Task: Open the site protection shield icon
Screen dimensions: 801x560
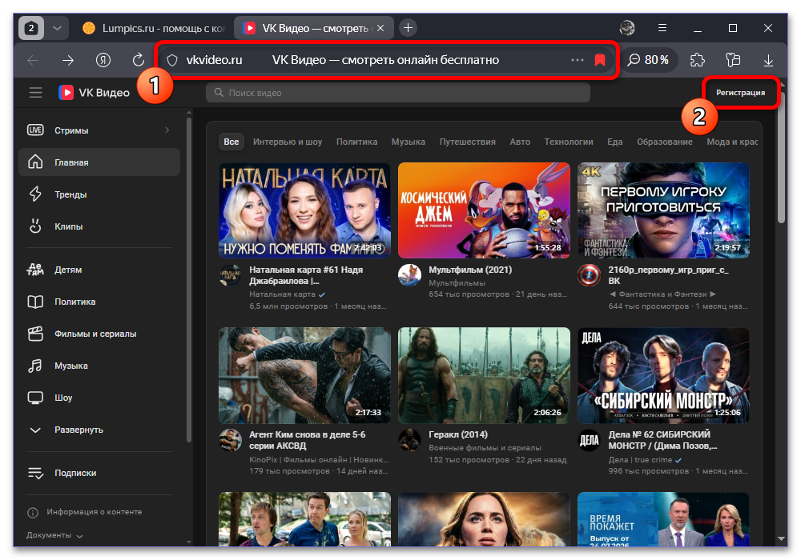Action: pos(172,60)
